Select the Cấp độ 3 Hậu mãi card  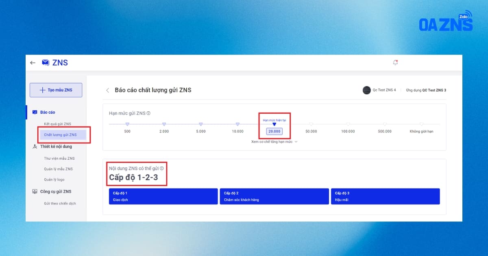385,196
